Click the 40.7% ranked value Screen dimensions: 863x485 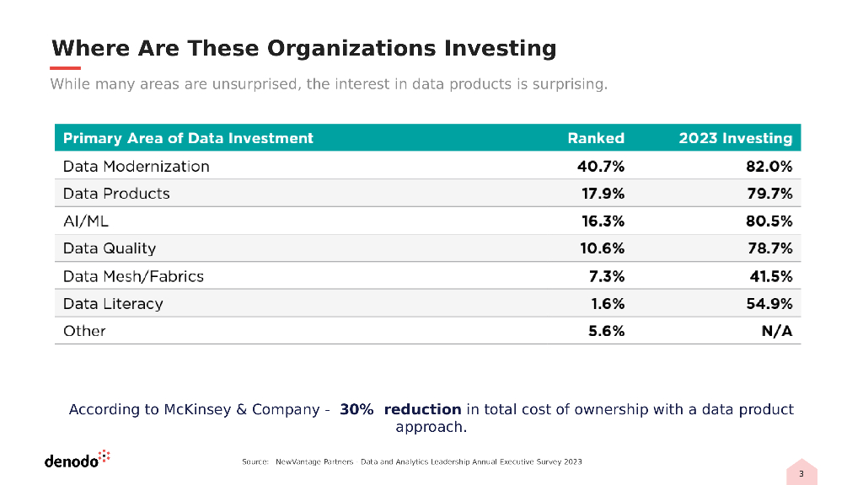600,166
